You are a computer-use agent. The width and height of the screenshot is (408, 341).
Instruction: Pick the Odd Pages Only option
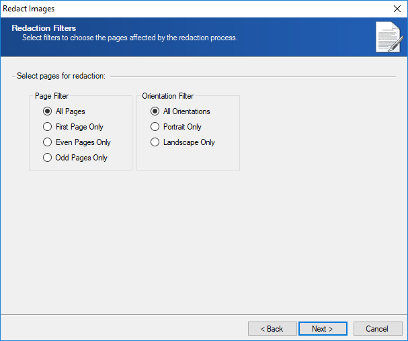pos(47,158)
